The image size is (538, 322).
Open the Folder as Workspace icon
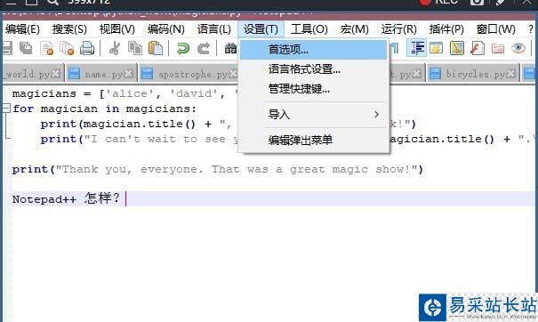[x=498, y=48]
